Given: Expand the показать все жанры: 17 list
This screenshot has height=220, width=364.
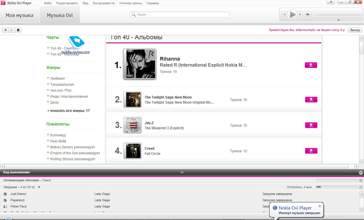Looking at the screenshot, I should click(68, 111).
